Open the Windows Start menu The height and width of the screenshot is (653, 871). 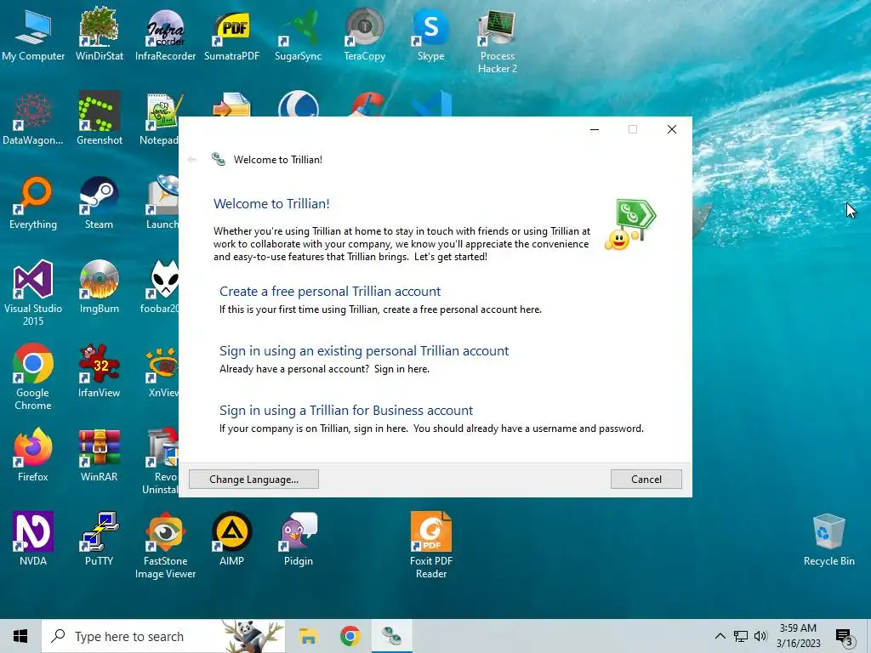click(x=20, y=636)
